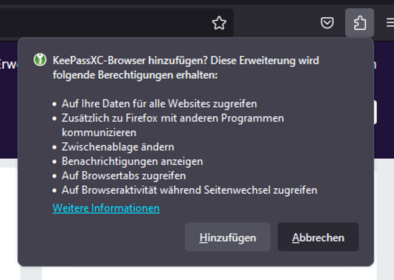The image size is (394, 280).
Task: Open the Weitere Informationen link
Action: [106, 208]
